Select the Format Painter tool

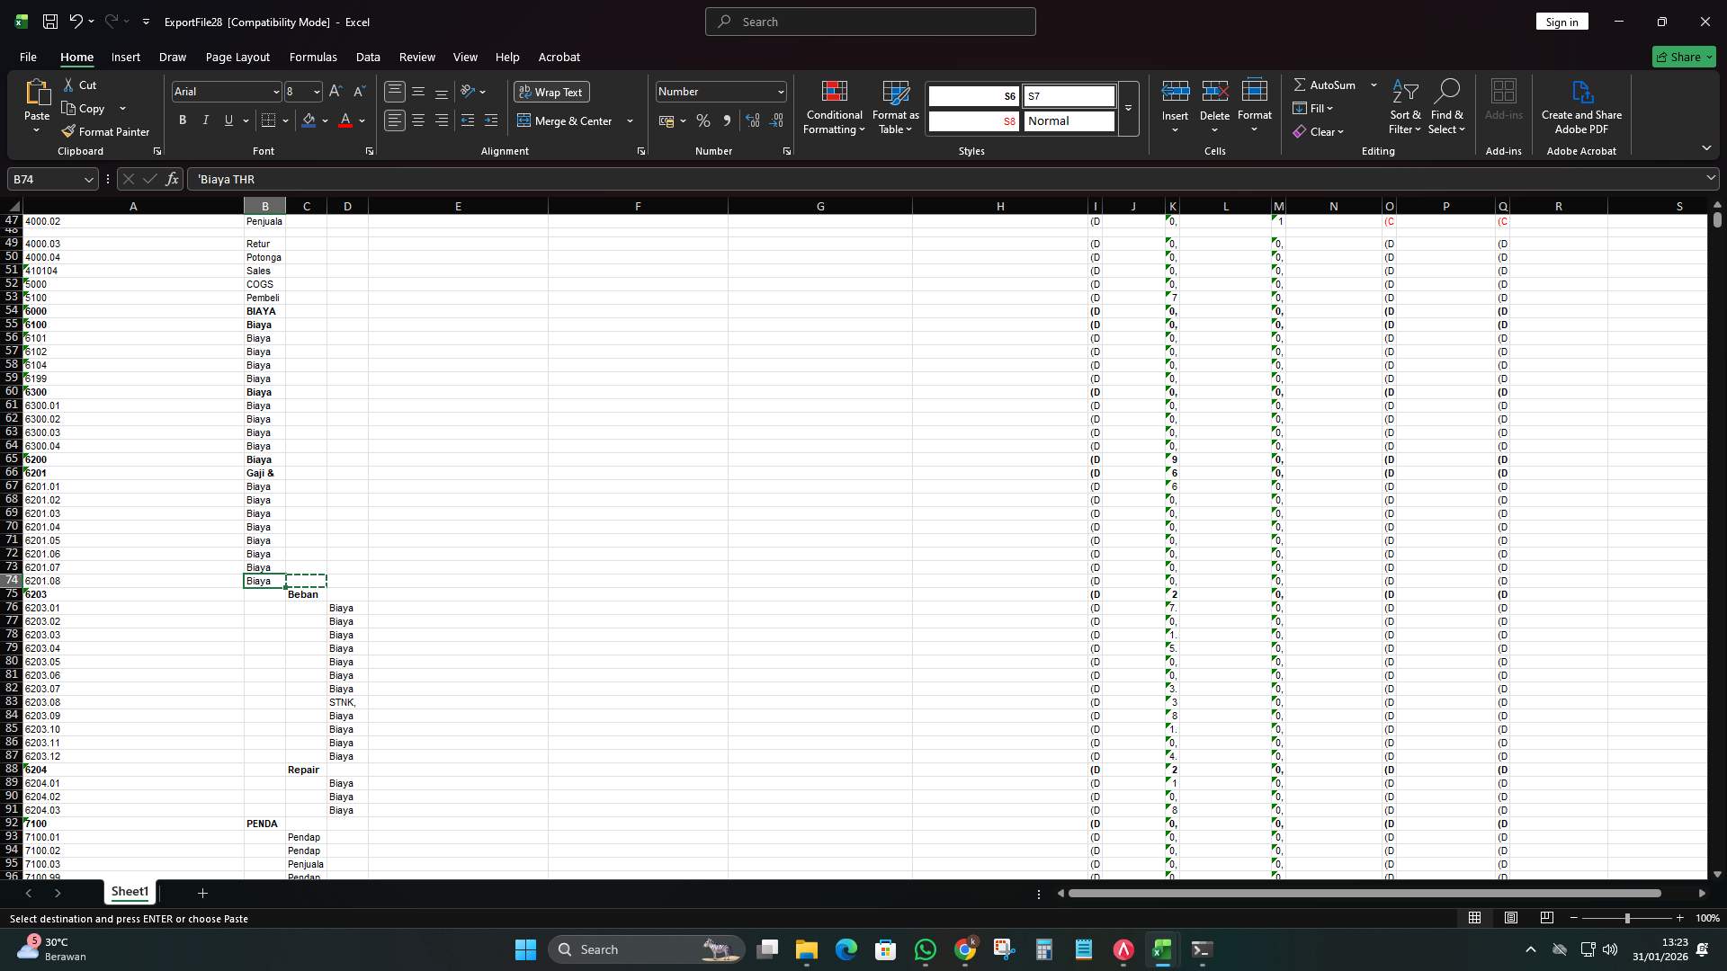point(105,131)
